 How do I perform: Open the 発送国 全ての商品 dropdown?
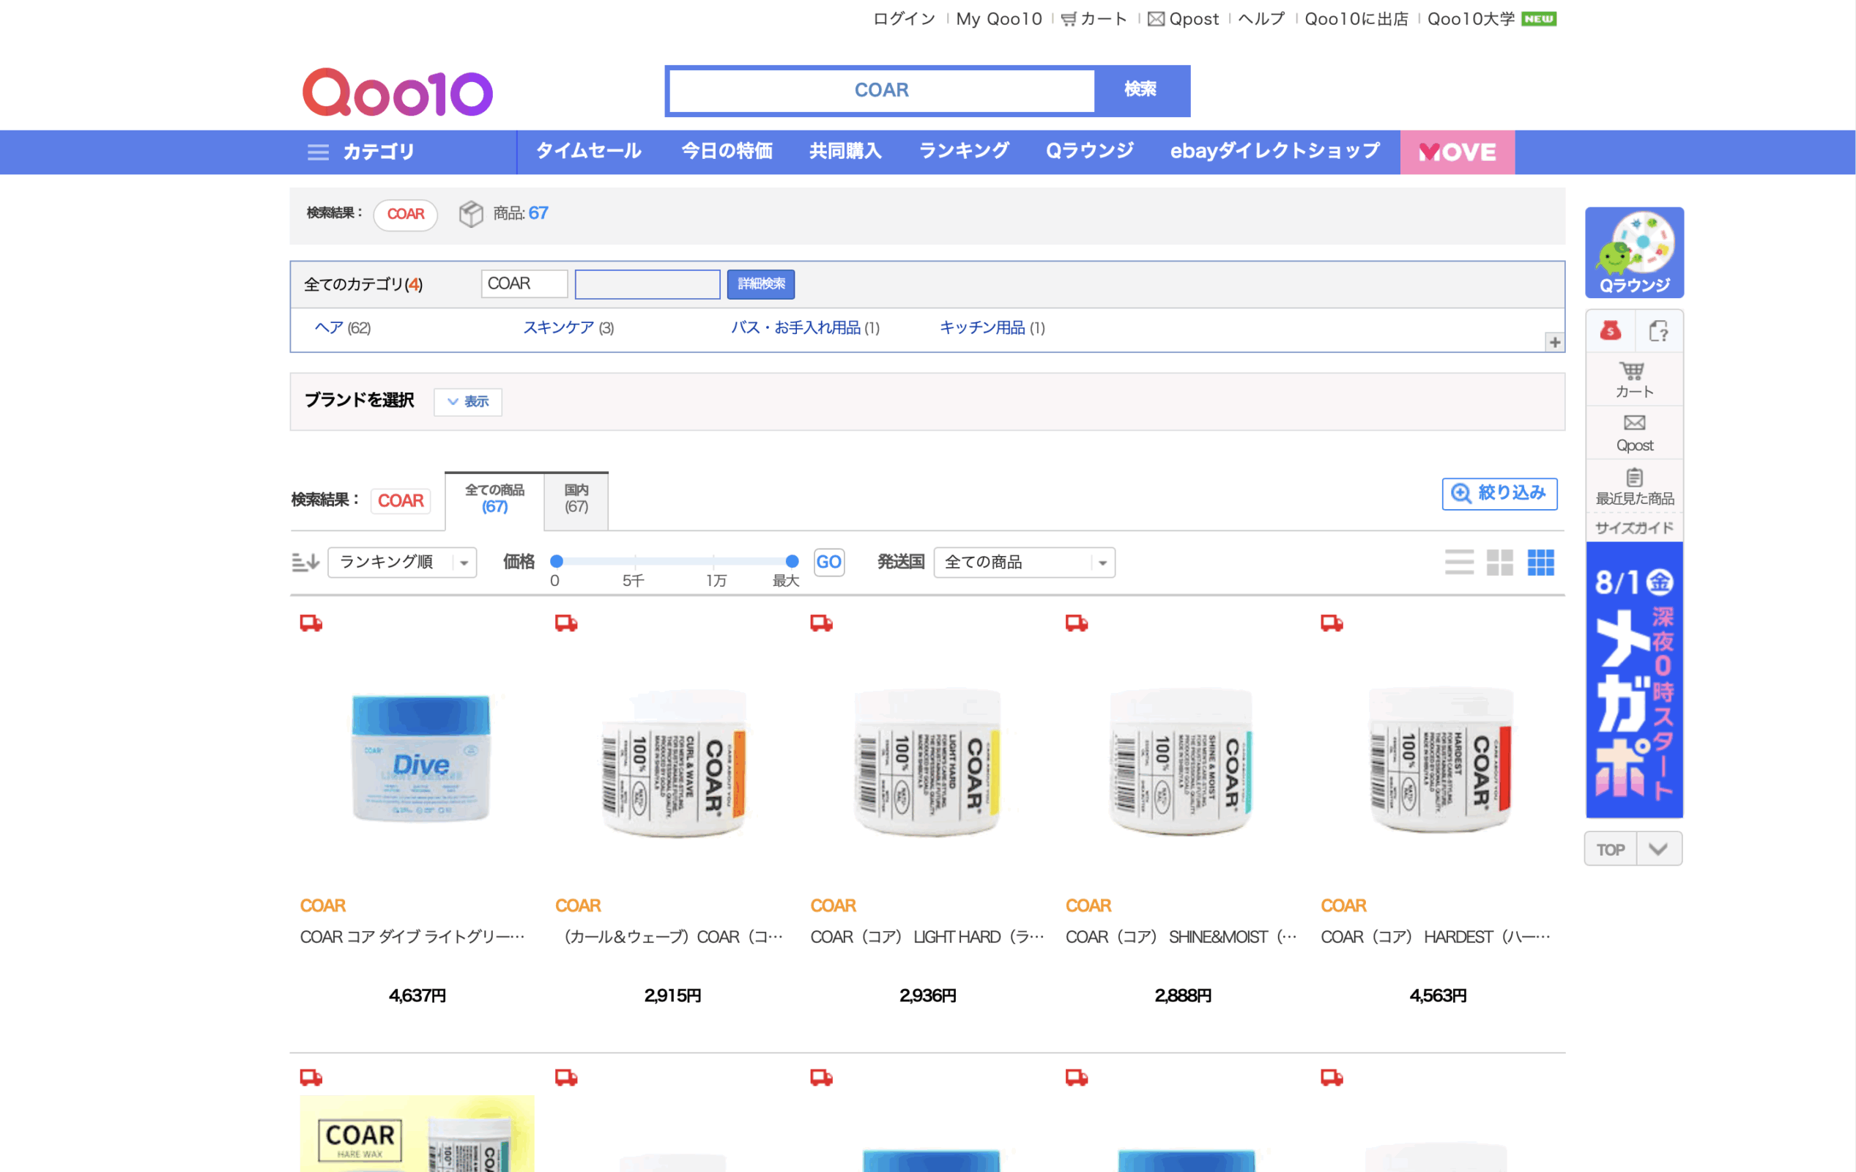pos(1022,562)
